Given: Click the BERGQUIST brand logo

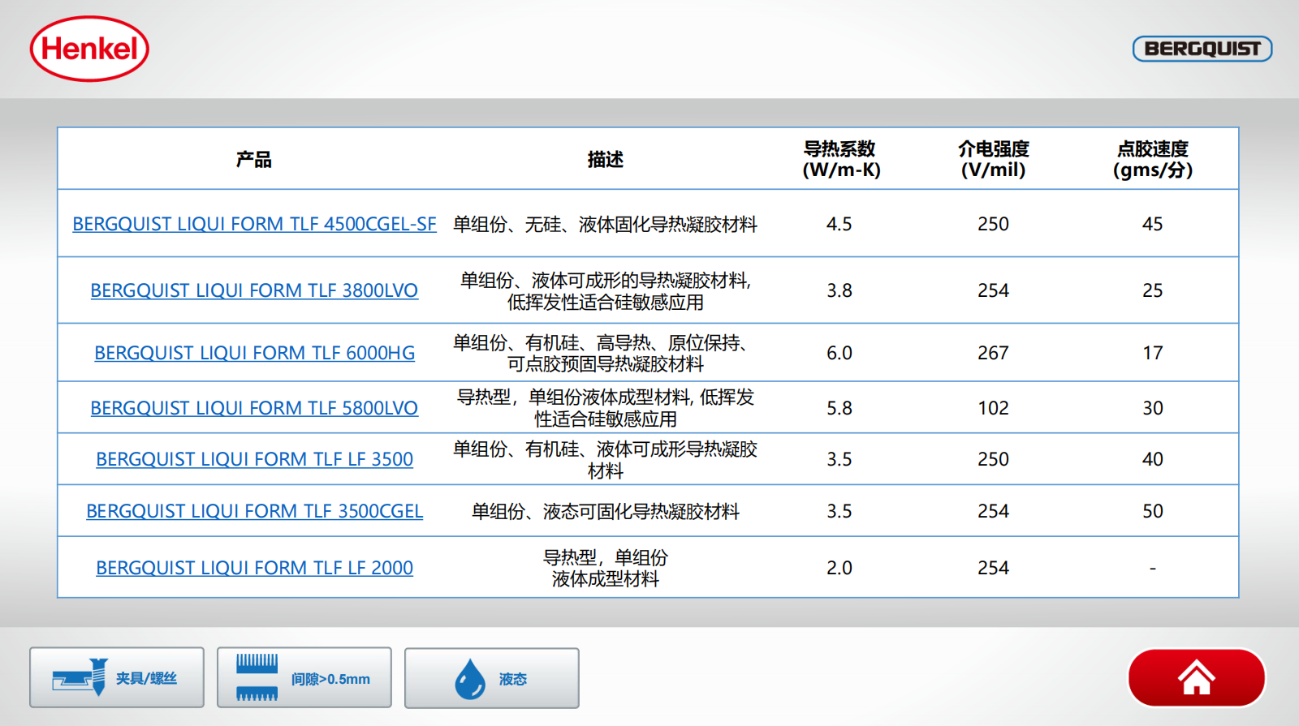Looking at the screenshot, I should [1202, 49].
